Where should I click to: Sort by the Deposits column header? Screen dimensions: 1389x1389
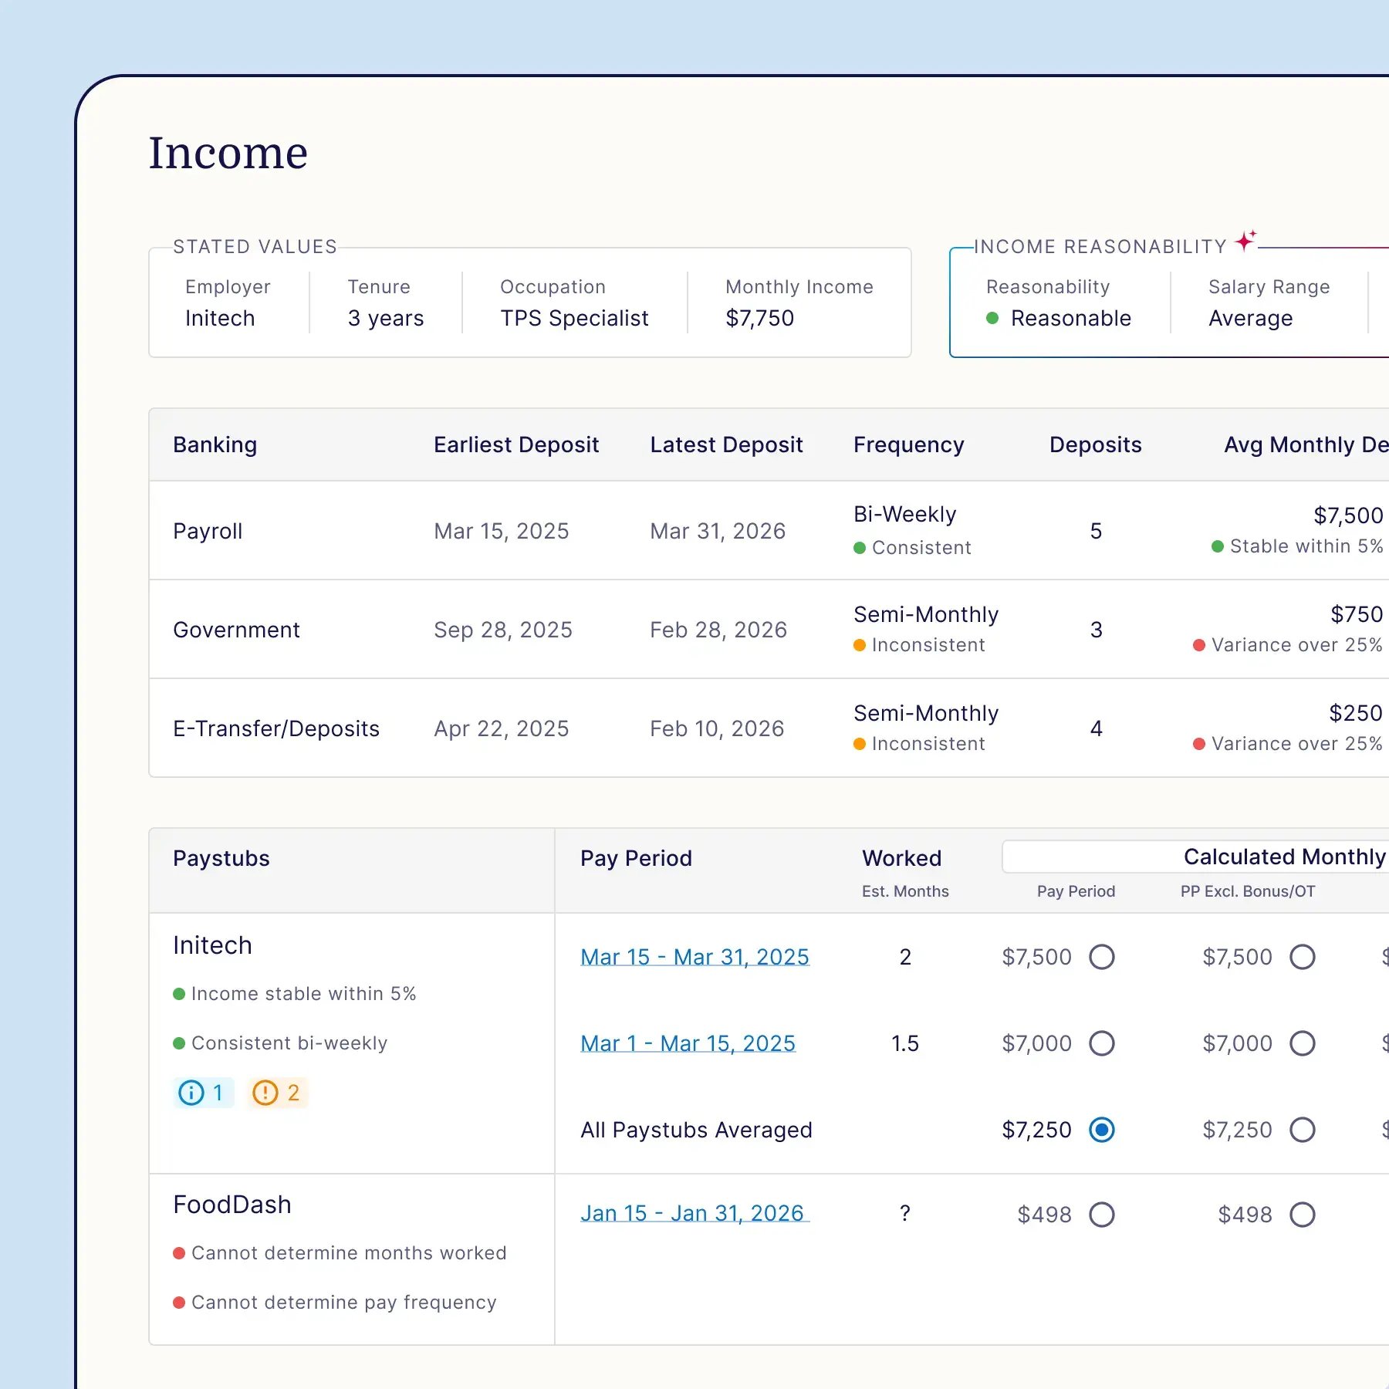[1095, 445]
